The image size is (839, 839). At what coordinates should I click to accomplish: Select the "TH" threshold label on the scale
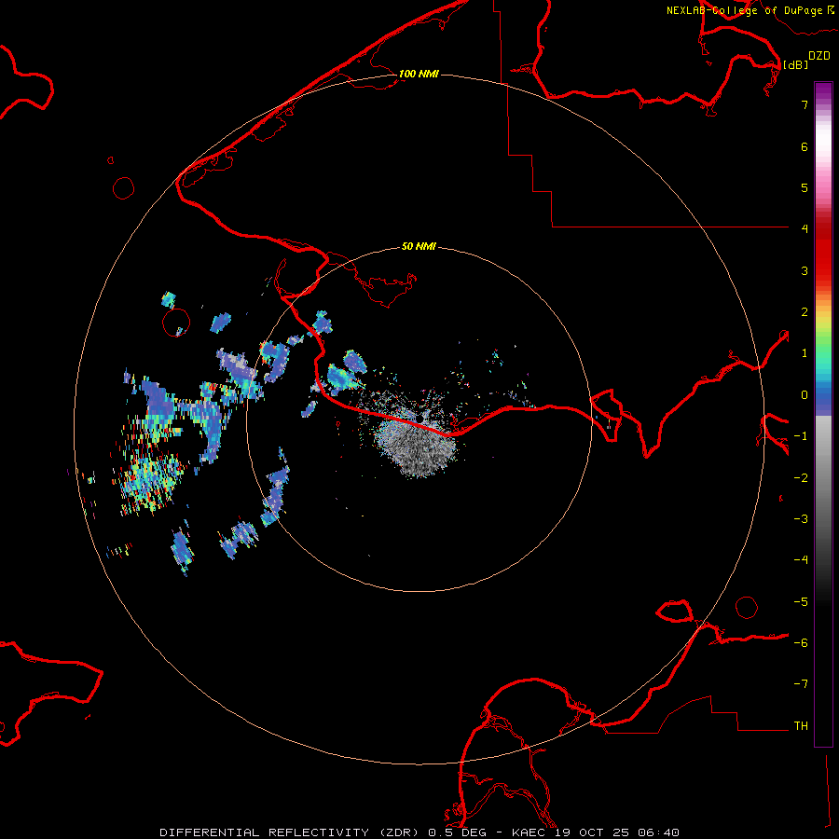(x=801, y=726)
